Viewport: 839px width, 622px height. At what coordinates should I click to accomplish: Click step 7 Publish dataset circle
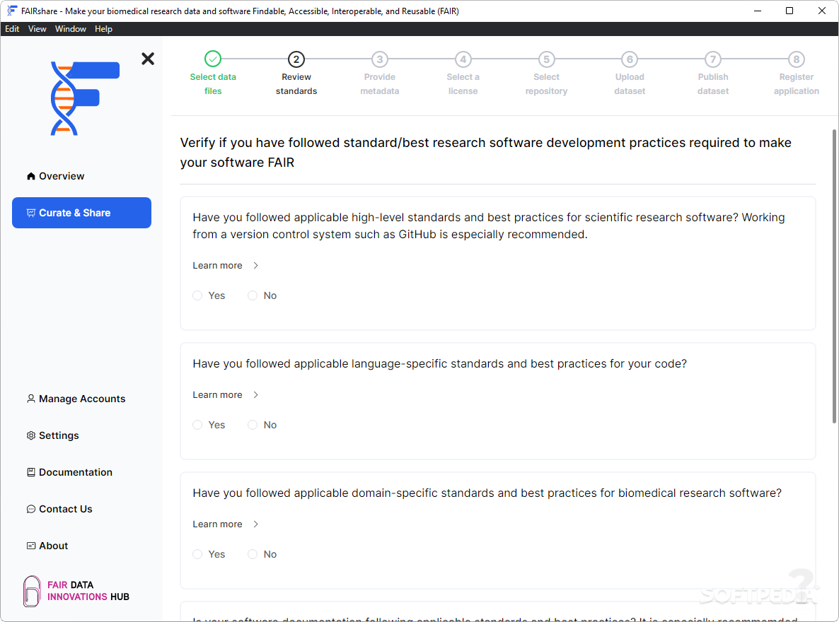pos(713,59)
